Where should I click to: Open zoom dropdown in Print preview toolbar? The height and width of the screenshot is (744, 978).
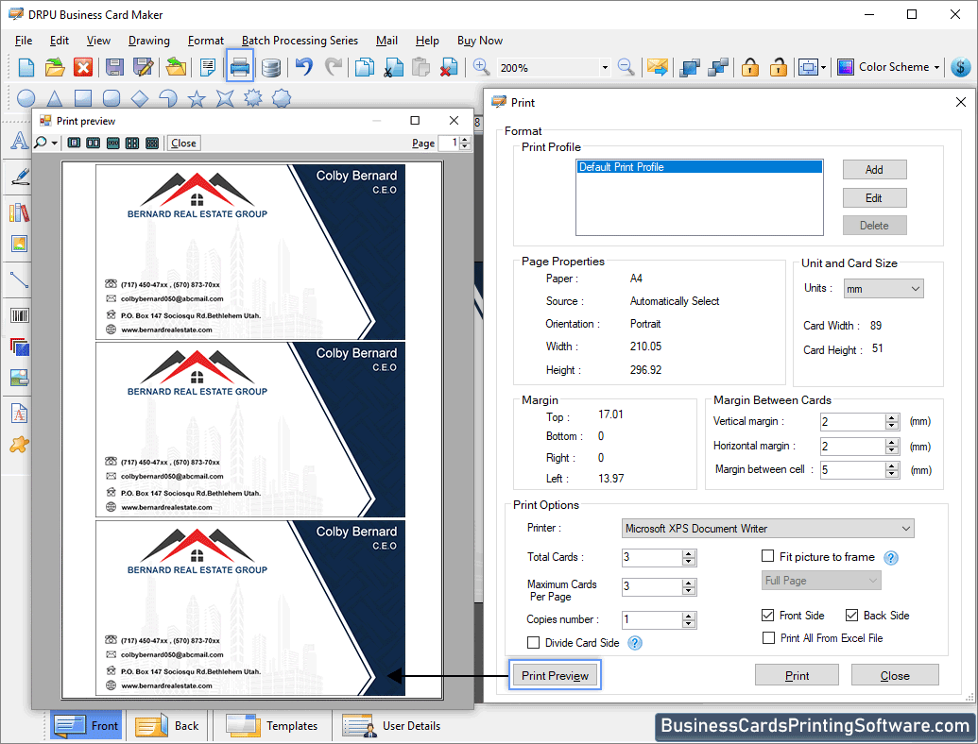(54, 144)
